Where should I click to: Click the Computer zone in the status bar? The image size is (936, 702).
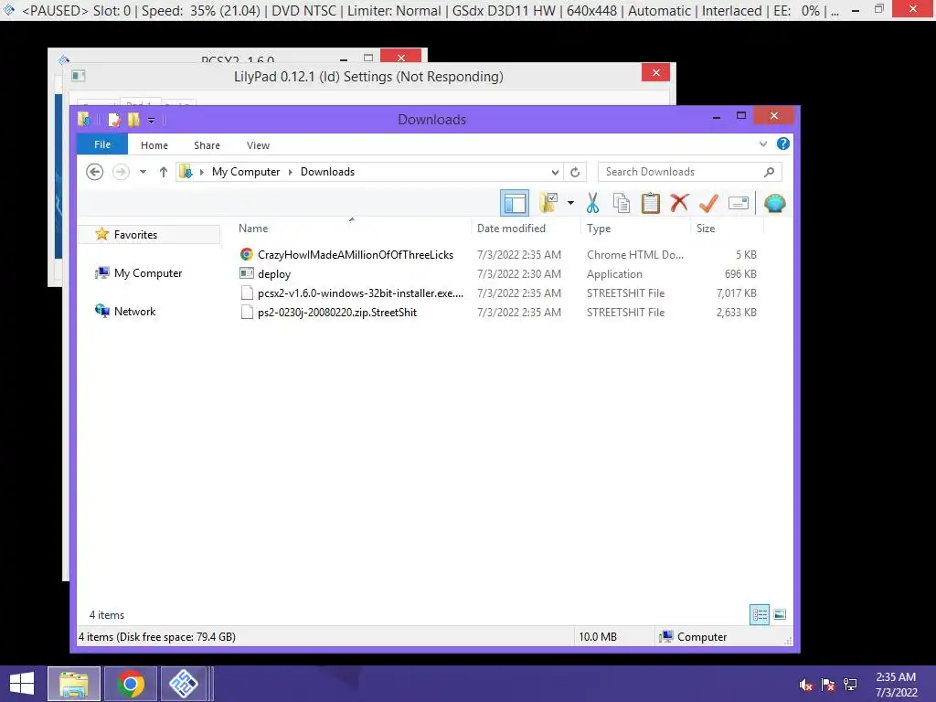[x=693, y=637]
